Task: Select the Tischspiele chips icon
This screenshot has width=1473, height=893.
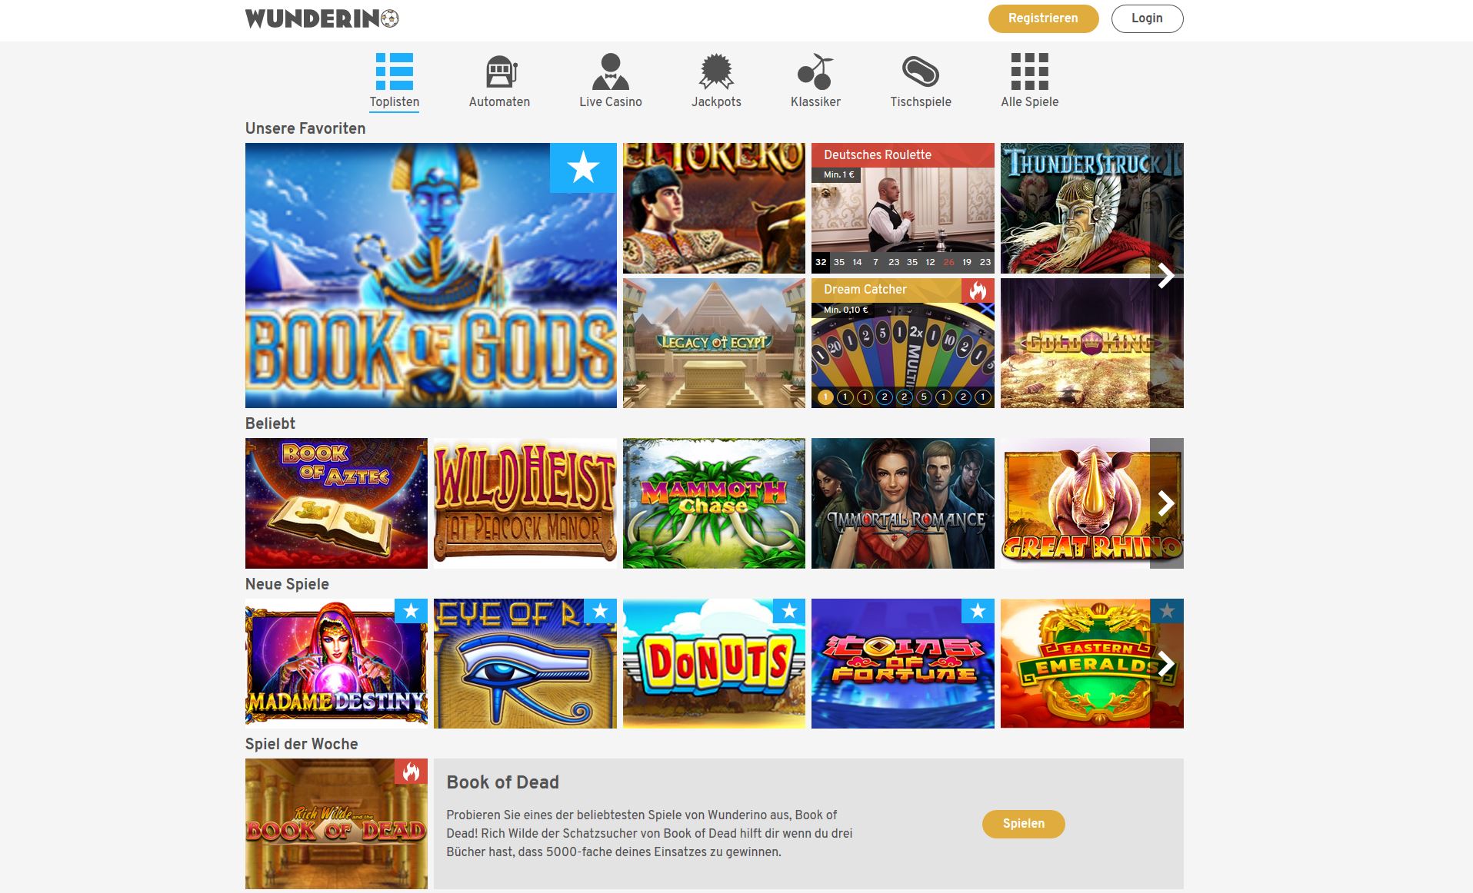Action: (x=921, y=71)
